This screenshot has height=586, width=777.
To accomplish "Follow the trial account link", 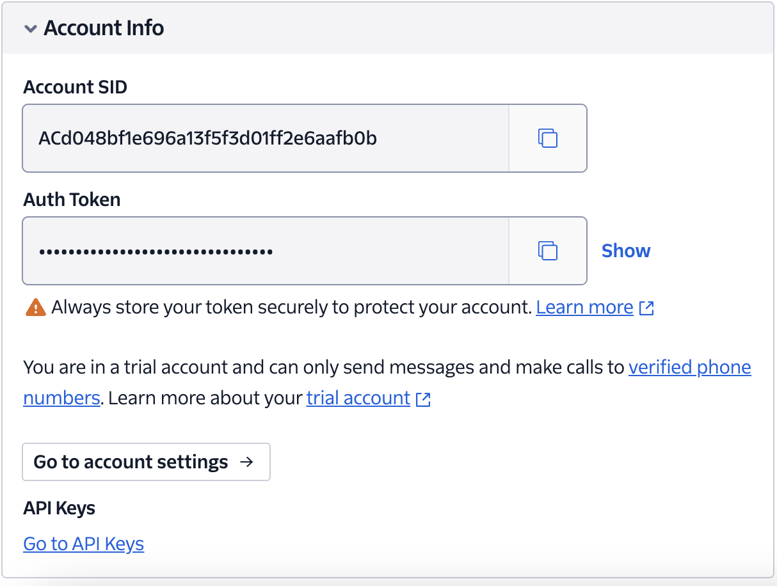I will point(358,398).
